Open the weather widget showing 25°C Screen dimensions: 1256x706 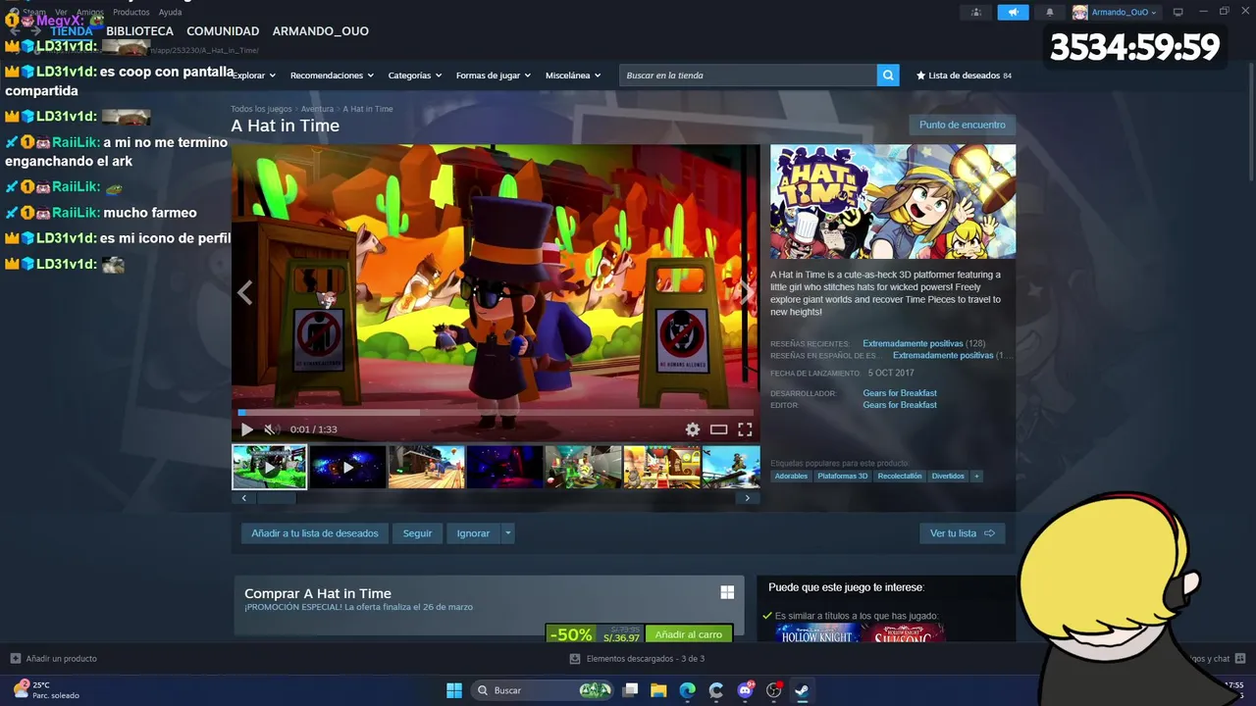click(x=45, y=689)
